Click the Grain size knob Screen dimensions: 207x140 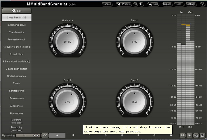pyautogui.click(x=68, y=42)
